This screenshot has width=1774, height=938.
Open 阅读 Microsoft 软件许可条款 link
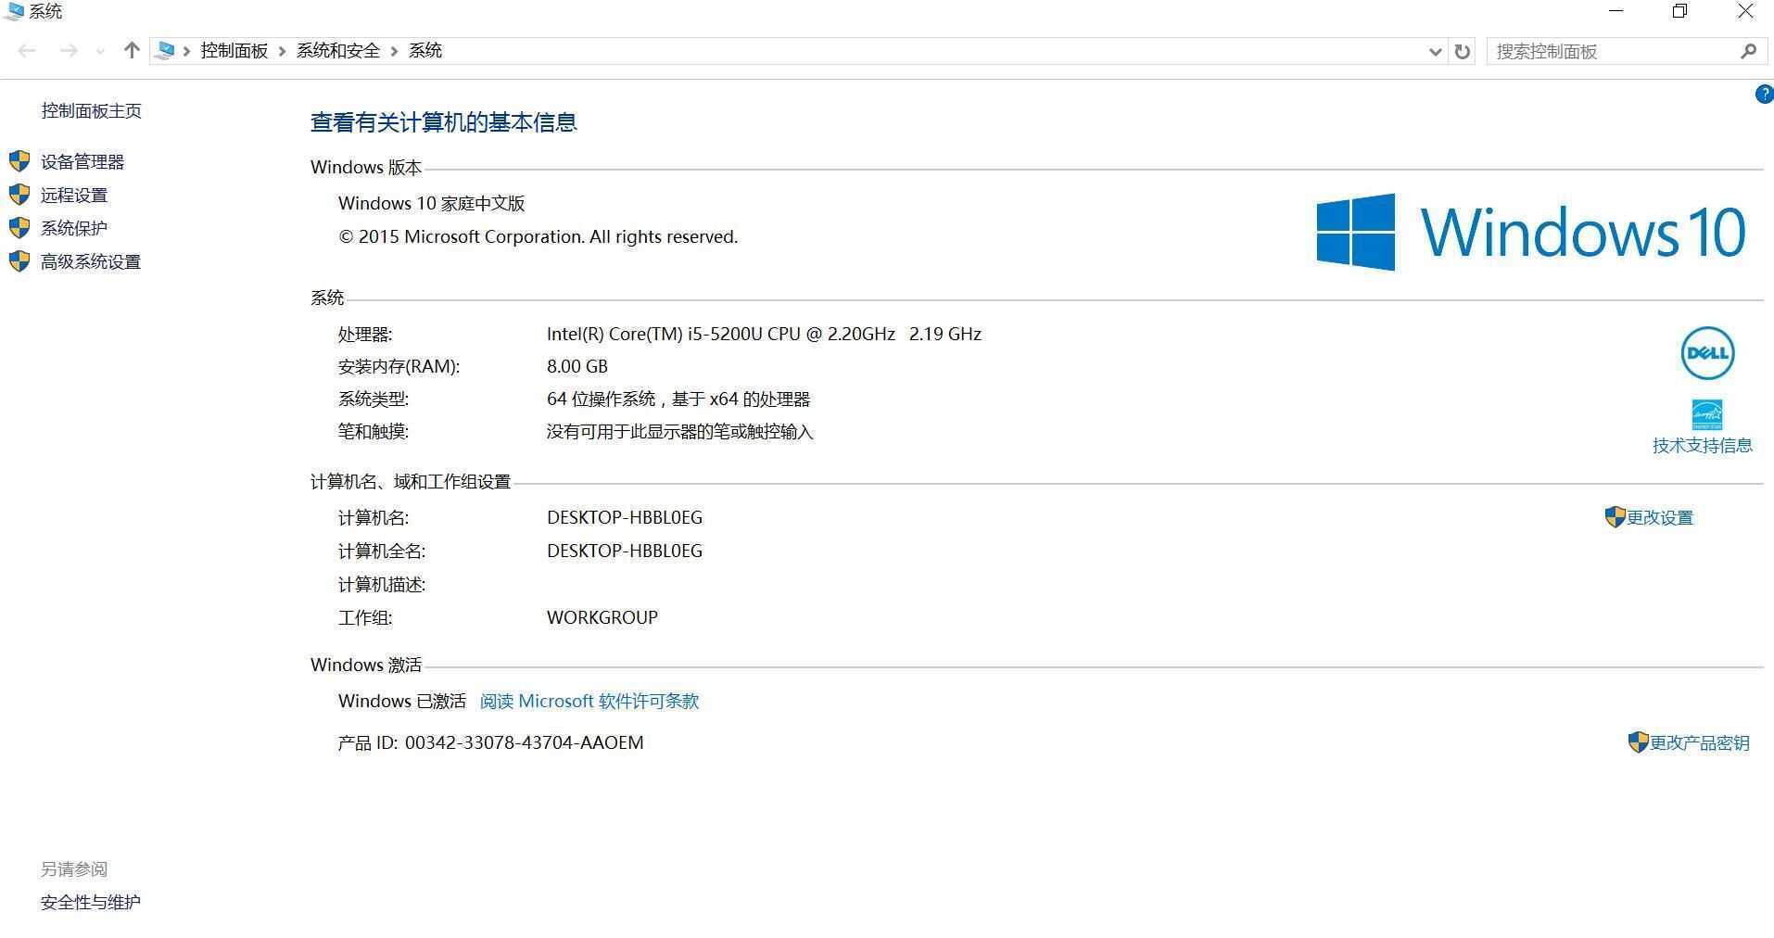click(x=589, y=702)
